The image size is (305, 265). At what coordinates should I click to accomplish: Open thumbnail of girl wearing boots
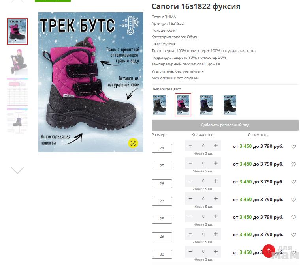tap(17, 62)
